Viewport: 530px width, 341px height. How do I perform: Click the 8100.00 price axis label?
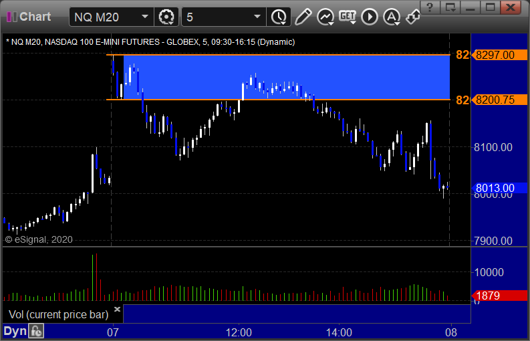coord(493,147)
